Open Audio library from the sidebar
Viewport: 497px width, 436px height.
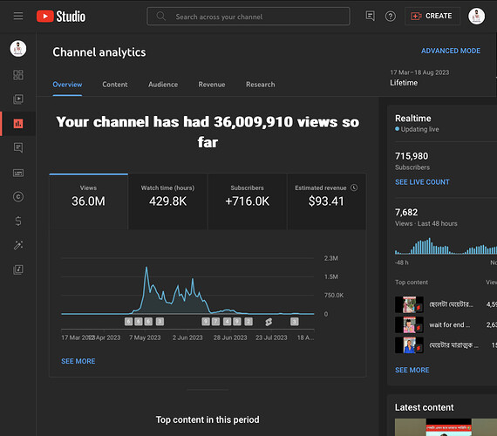[18, 269]
